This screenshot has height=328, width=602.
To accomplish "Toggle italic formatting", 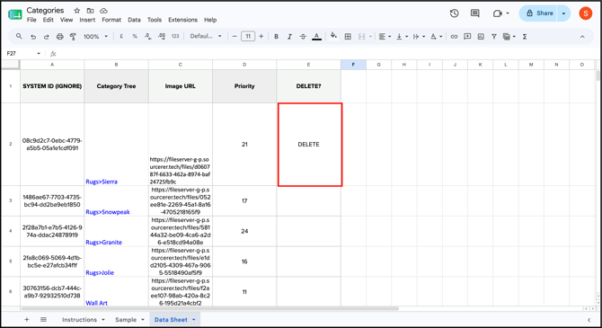I will 289,37.
